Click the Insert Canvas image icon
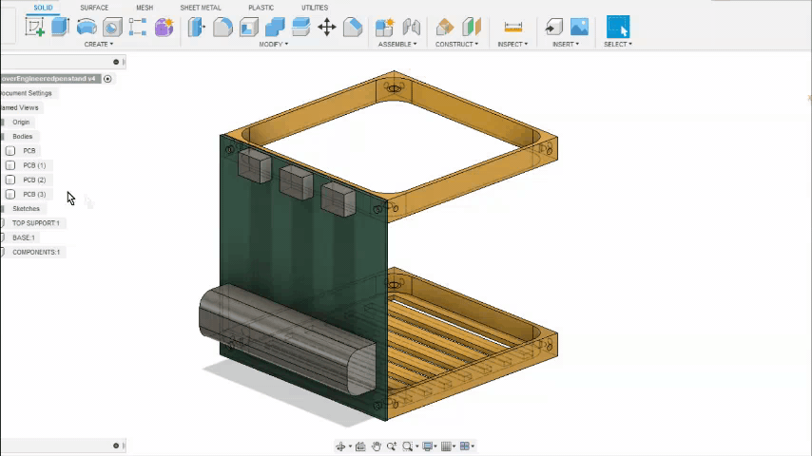This screenshot has width=812, height=456. [579, 27]
